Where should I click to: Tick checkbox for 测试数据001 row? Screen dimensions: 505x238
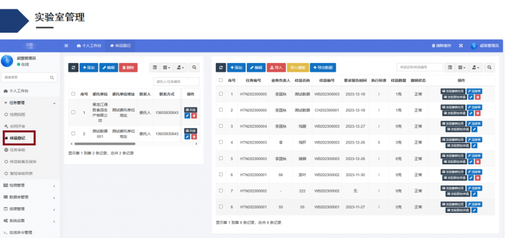click(73, 133)
